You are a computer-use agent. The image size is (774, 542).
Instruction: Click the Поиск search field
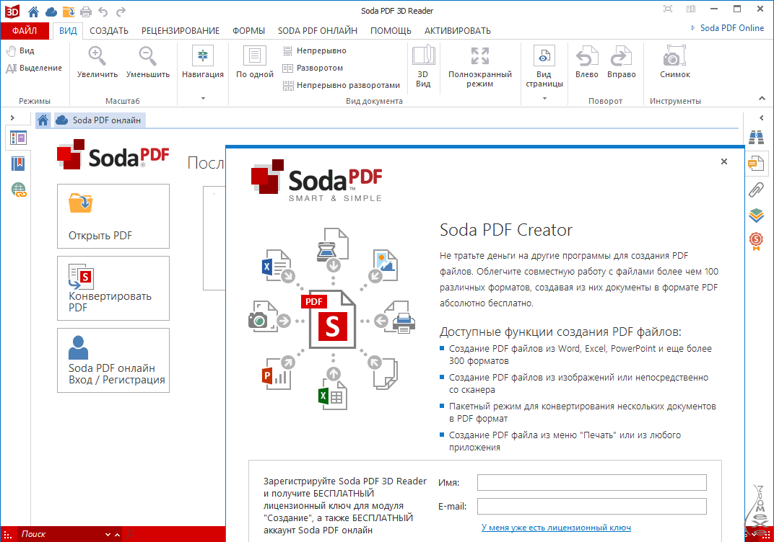[61, 535]
